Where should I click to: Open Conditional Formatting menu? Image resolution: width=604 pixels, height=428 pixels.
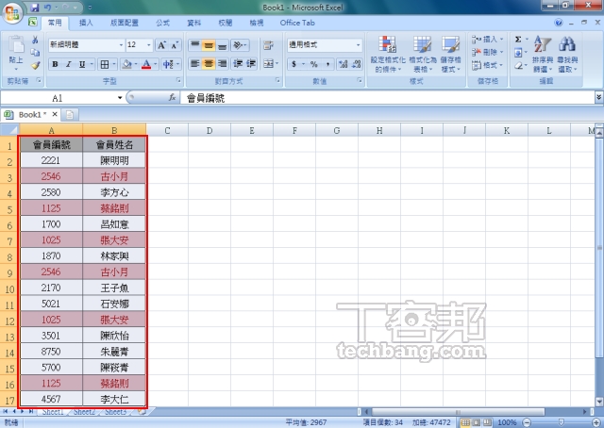coord(388,55)
